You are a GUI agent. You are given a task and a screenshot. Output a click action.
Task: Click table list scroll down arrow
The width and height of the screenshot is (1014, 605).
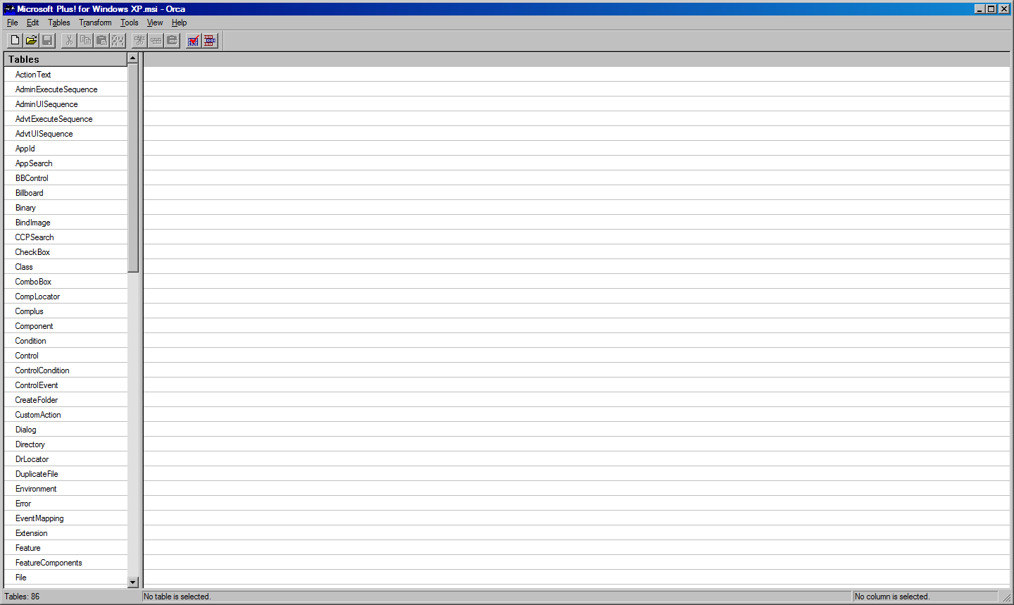[x=133, y=582]
